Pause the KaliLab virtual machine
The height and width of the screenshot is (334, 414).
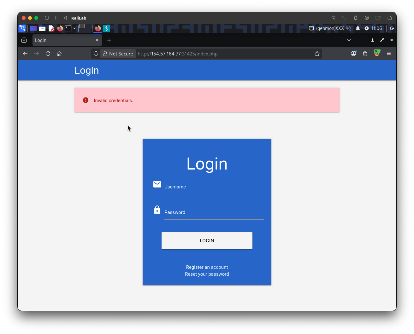pyautogui.click(x=56, y=18)
